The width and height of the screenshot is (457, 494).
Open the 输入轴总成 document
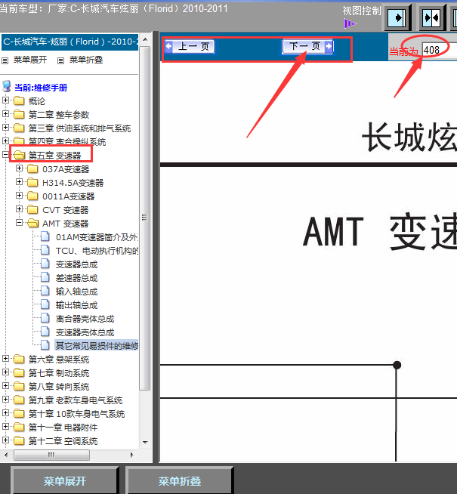tap(76, 292)
